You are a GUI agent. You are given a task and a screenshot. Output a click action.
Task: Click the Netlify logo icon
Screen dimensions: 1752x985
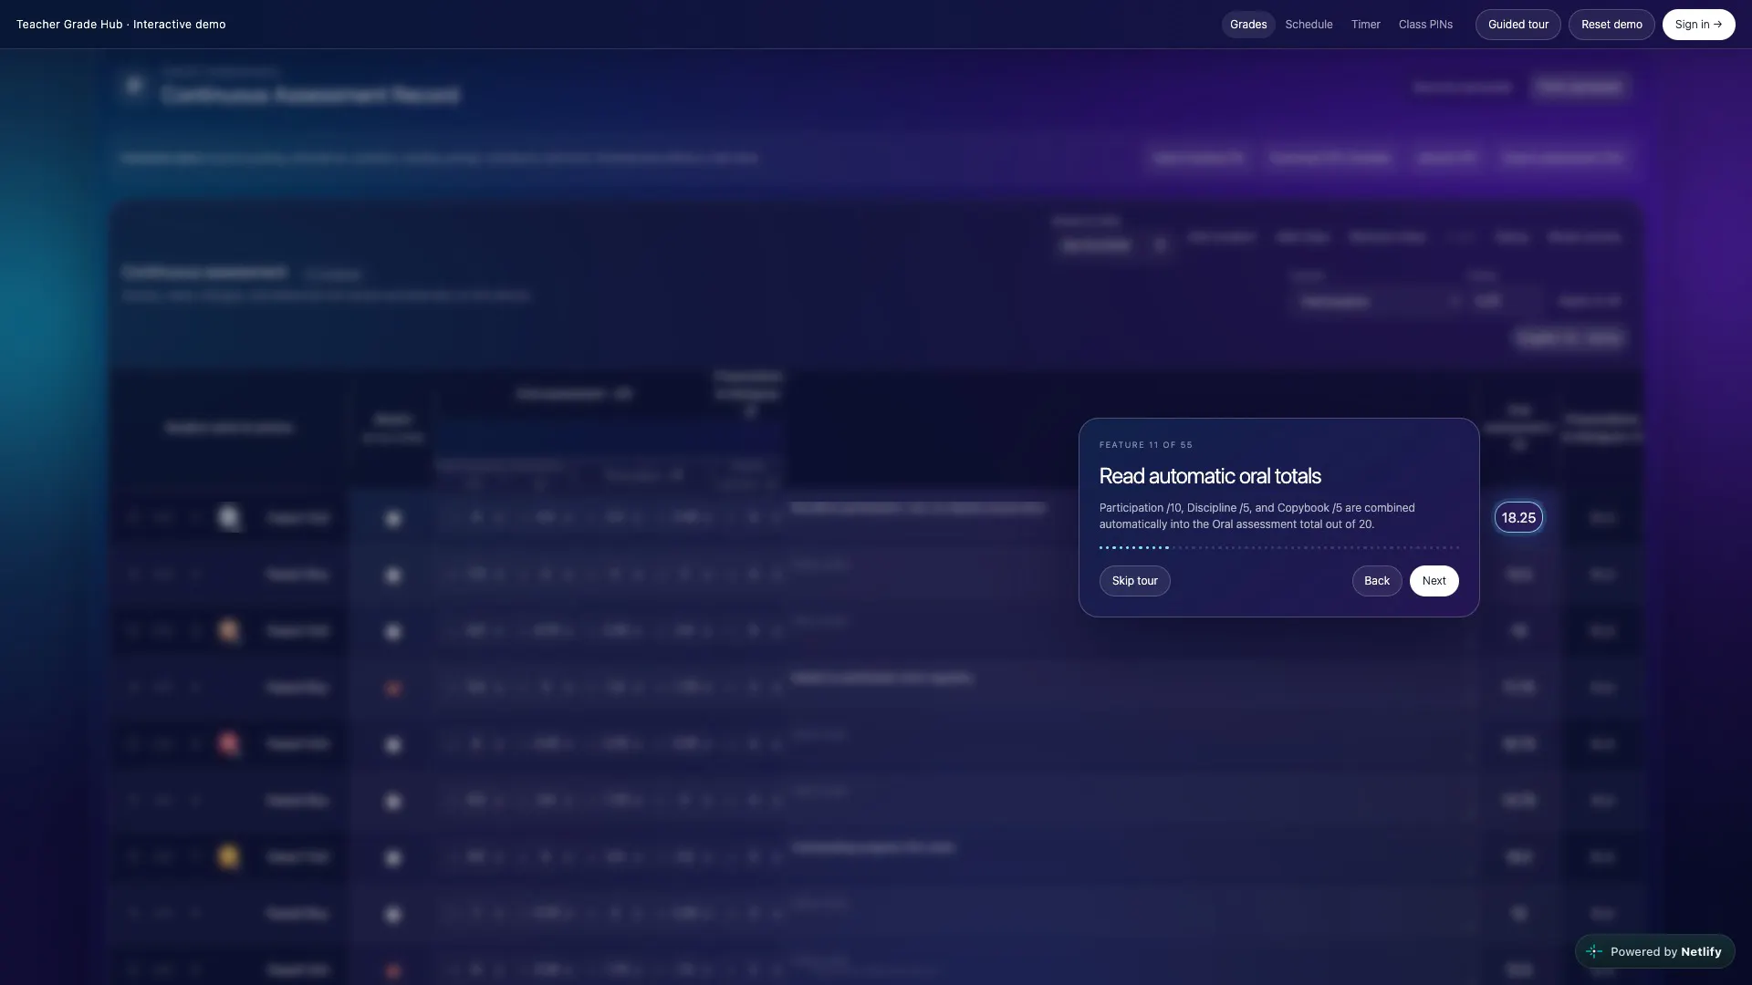coord(1594,951)
